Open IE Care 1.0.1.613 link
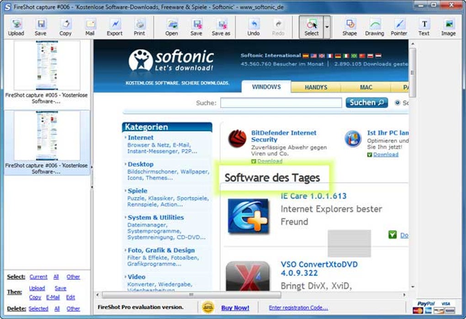466x319 pixels. point(313,196)
